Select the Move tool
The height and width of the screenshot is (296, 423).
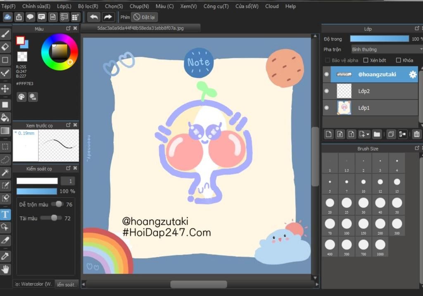[5, 89]
